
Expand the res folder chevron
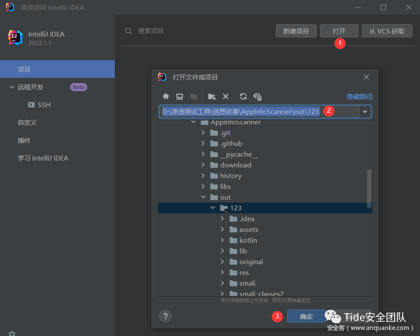tap(222, 272)
